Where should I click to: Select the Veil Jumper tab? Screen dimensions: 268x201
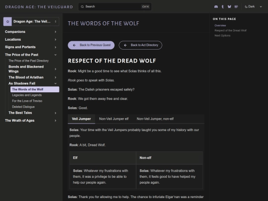pyautogui.click(x=81, y=119)
